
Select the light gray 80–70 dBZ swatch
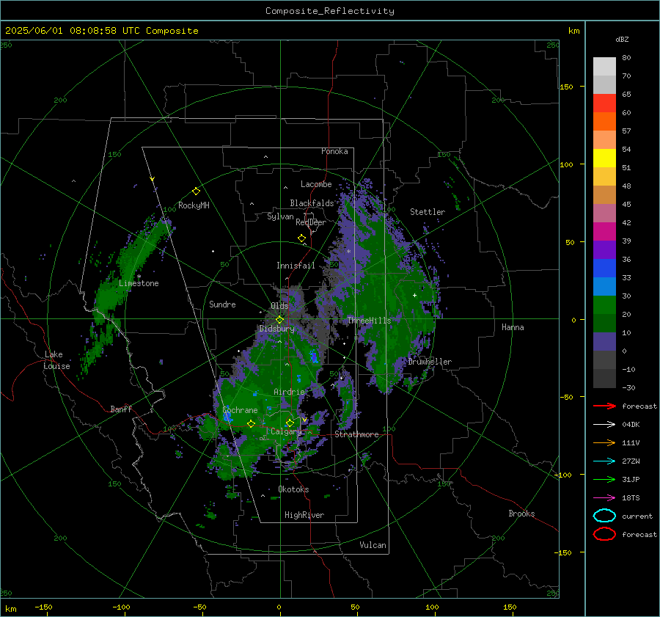tap(604, 67)
